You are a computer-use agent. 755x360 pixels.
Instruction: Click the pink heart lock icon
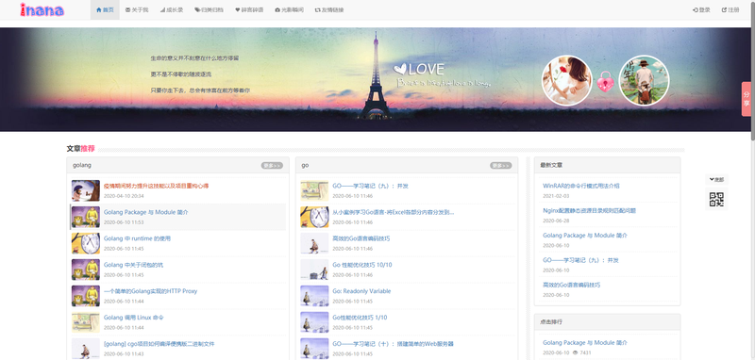tap(605, 81)
